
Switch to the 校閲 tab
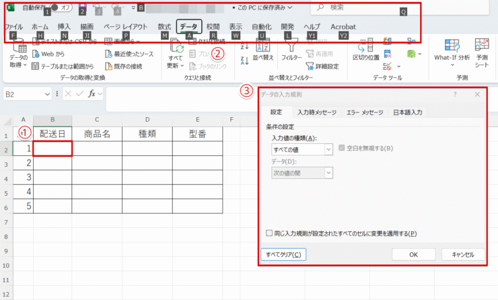pos(213,27)
